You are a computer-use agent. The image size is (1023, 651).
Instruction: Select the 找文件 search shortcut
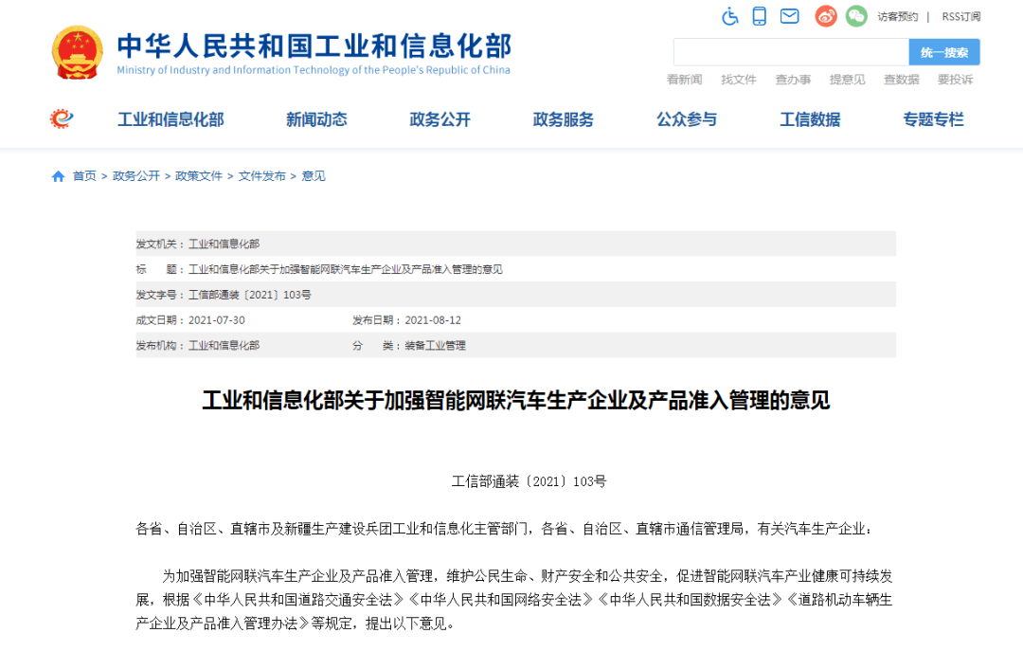pos(739,80)
